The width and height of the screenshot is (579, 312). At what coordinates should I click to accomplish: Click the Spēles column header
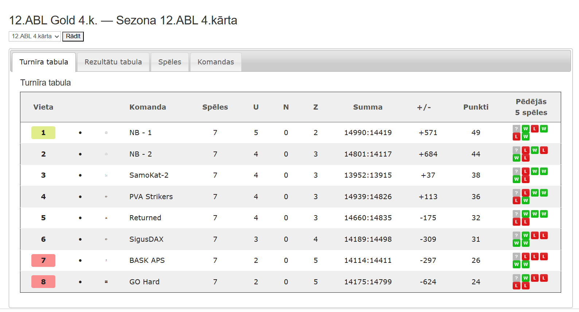(215, 107)
